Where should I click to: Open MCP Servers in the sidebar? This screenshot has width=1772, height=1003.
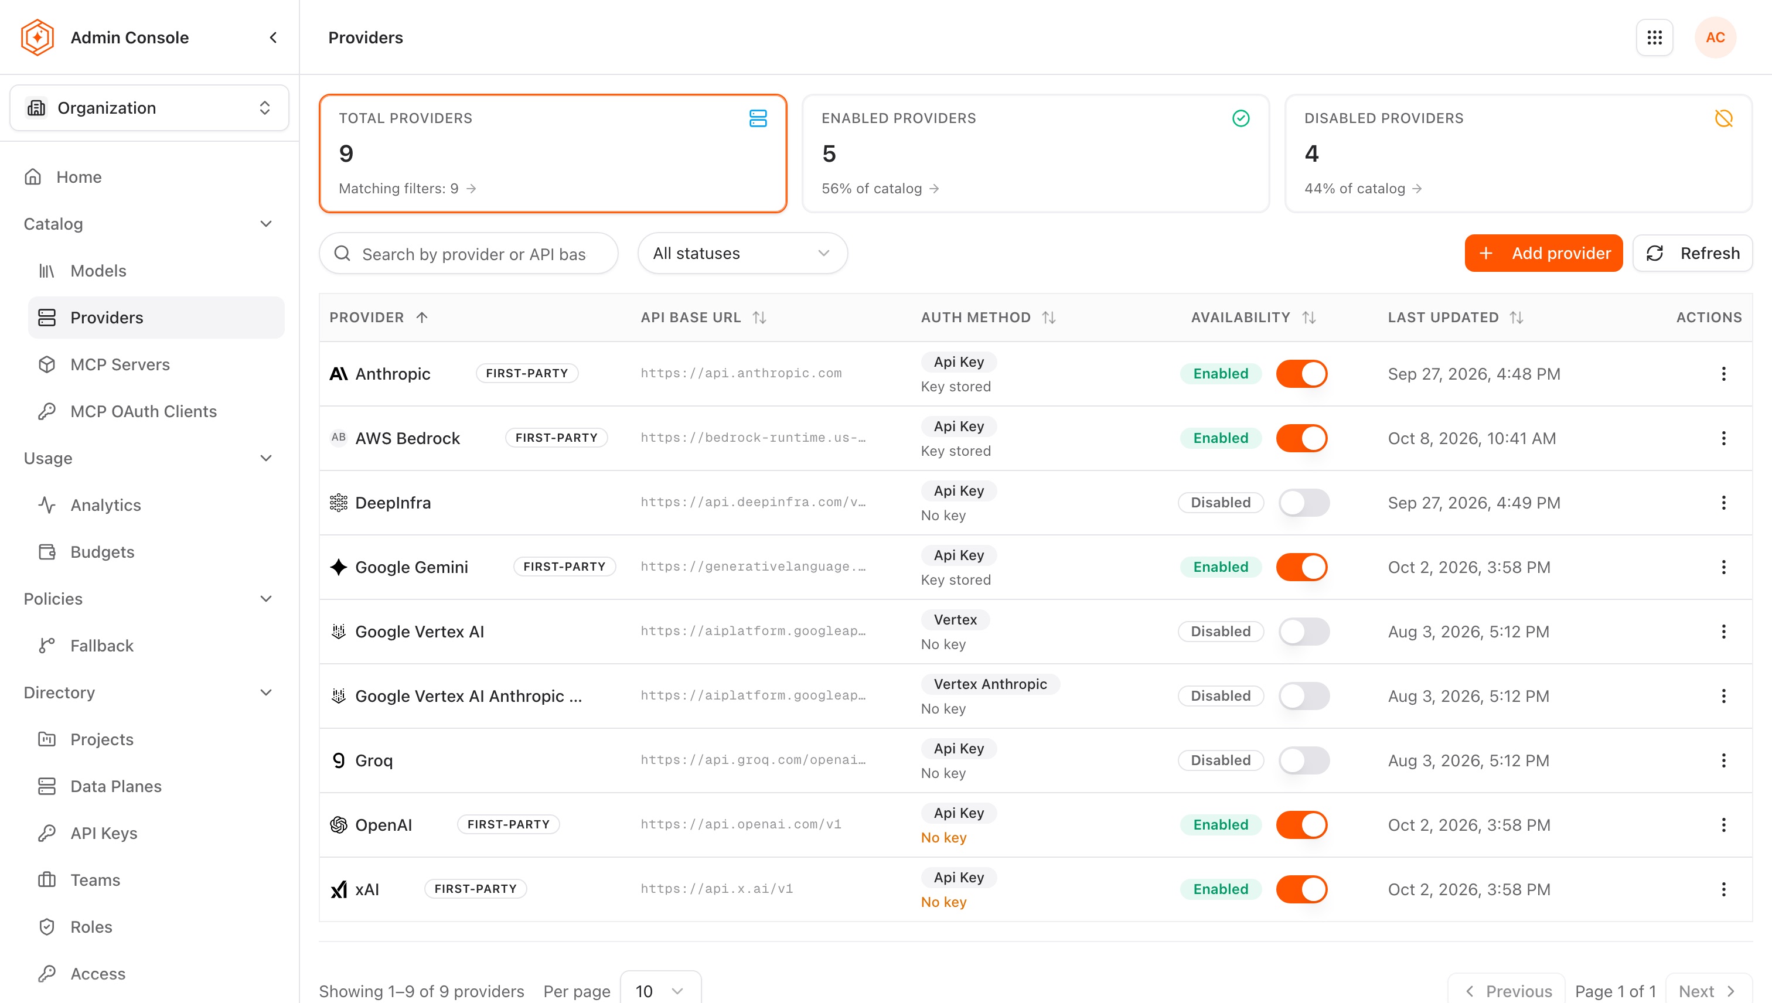[156, 364]
